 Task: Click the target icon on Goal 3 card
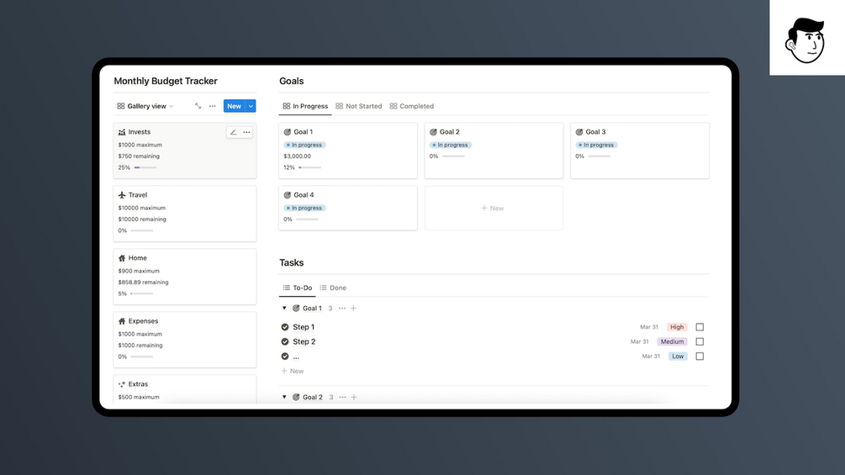(579, 132)
